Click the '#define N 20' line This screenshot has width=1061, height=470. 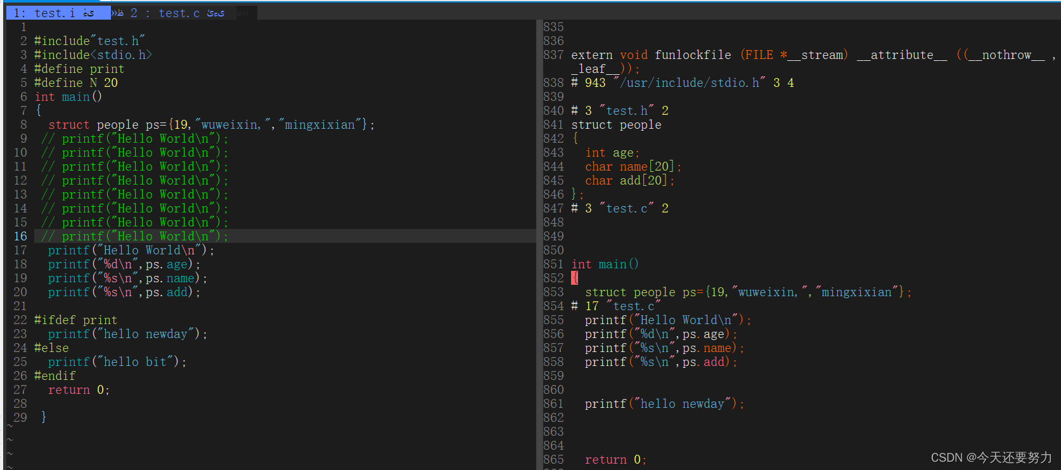(x=76, y=83)
